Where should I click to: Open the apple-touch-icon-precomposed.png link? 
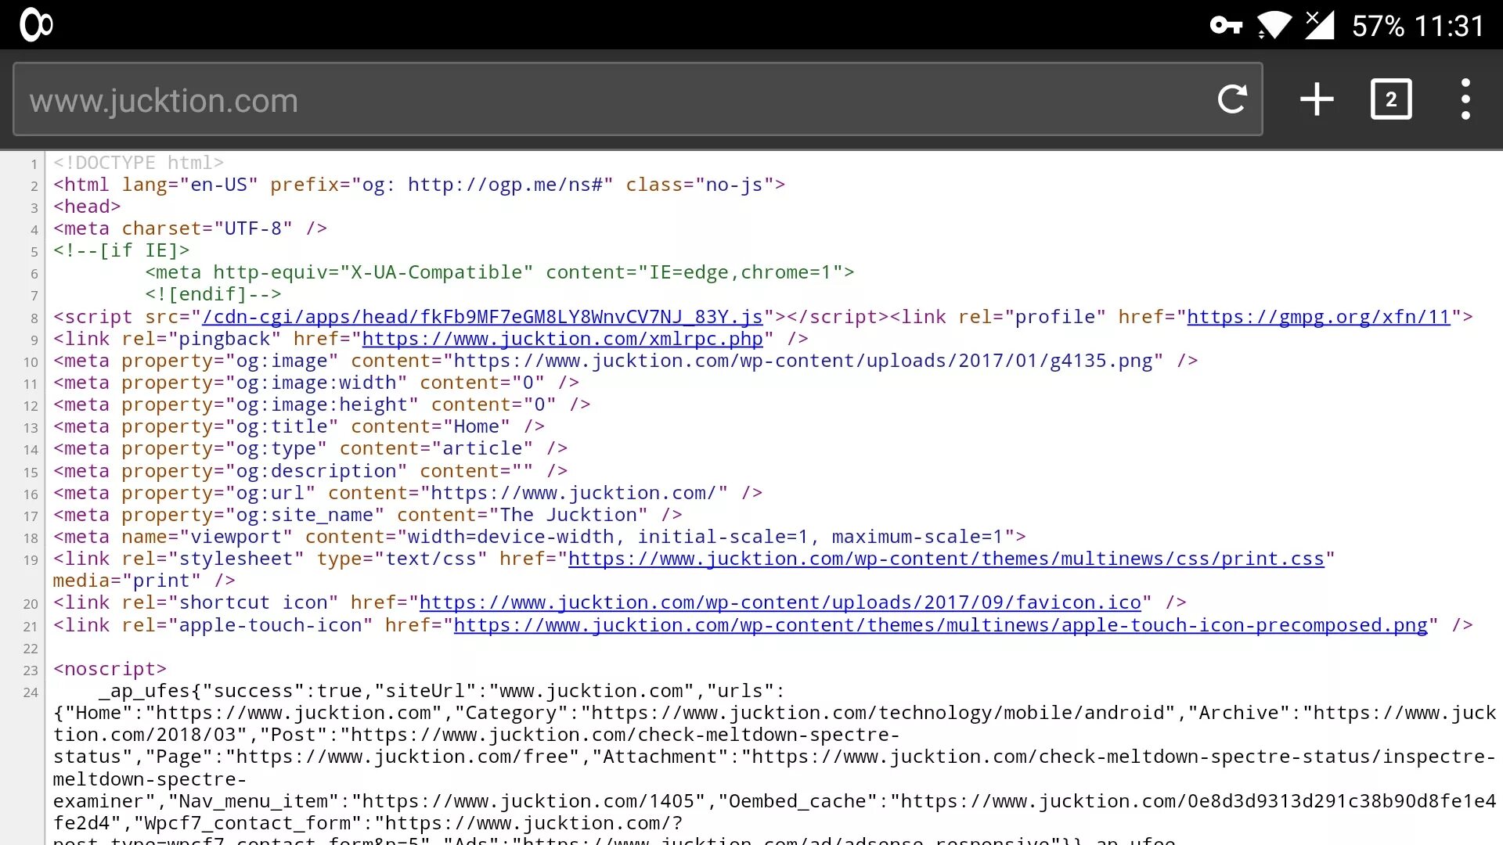tap(941, 625)
